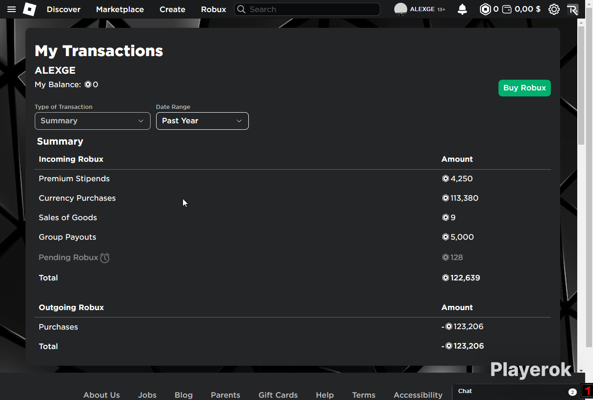Click the My Transactions heading

pyautogui.click(x=99, y=51)
